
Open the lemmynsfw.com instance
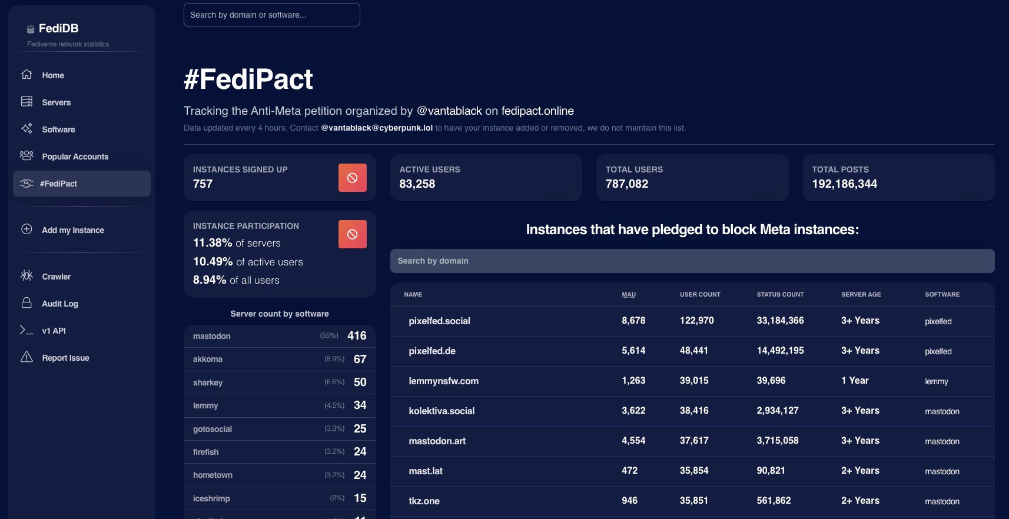click(443, 381)
